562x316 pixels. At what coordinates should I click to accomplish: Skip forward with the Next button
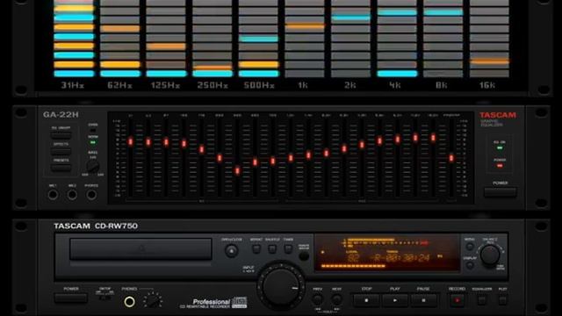(x=336, y=299)
